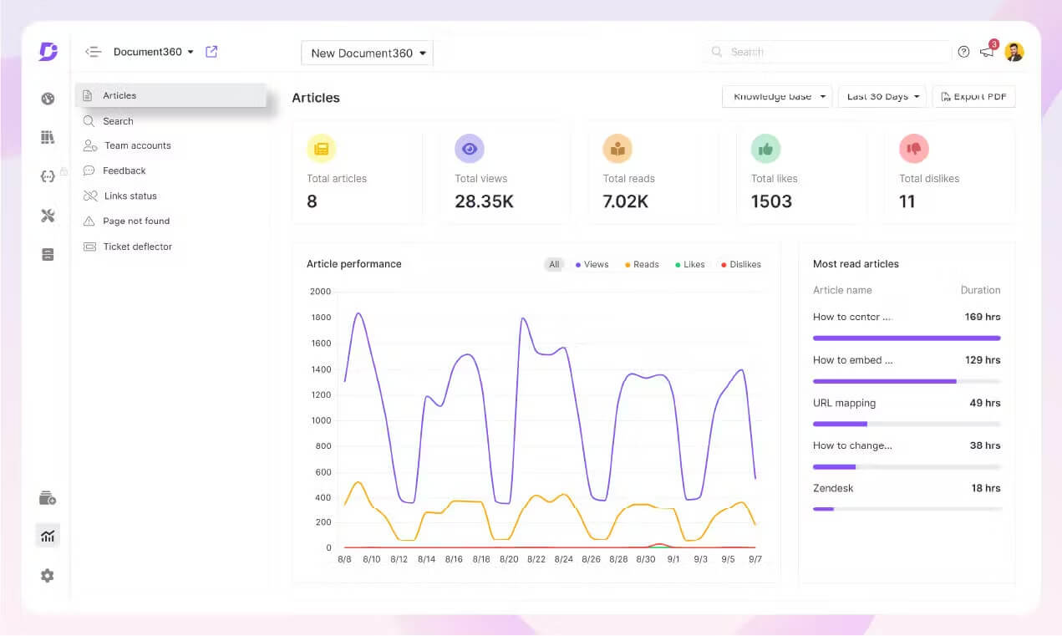Click the help question mark icon
Screen dimensions: 1062x636
tap(963, 52)
